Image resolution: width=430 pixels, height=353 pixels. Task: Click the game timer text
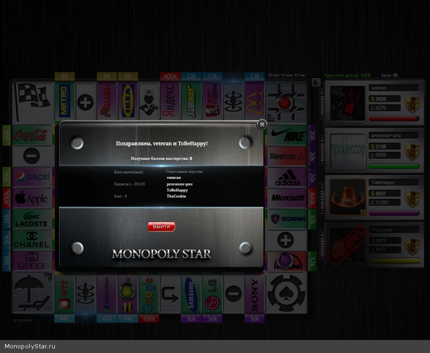287,75
